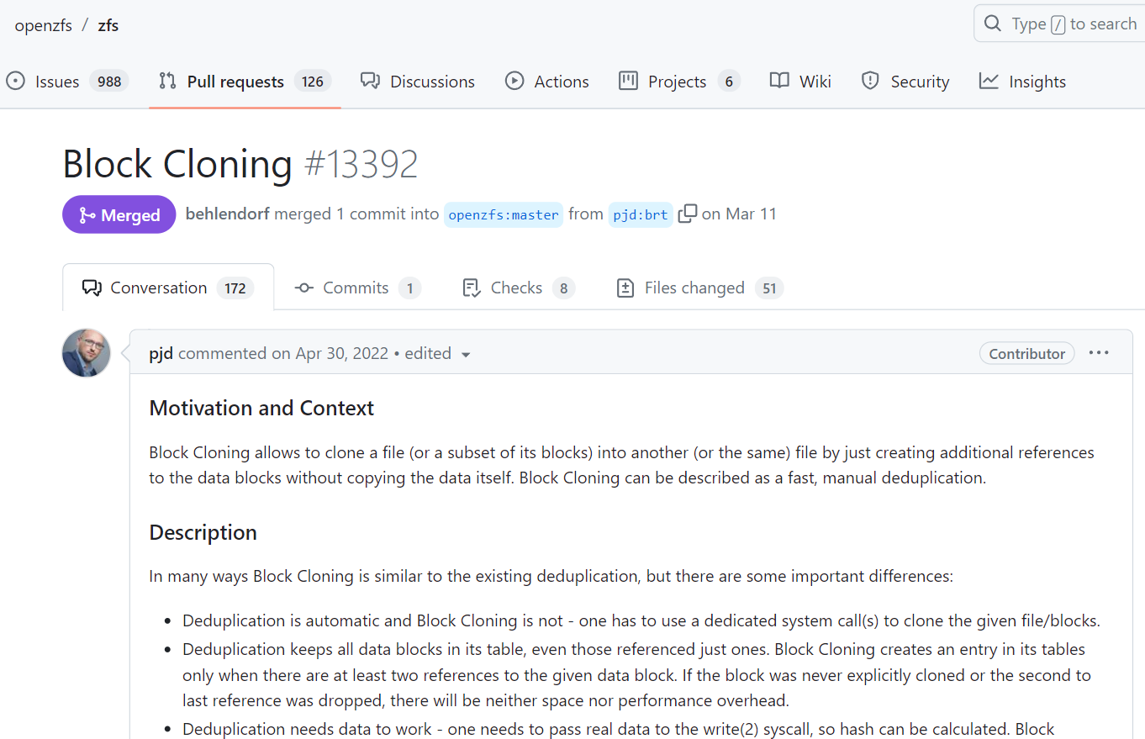Click the Projects board icon

(628, 81)
